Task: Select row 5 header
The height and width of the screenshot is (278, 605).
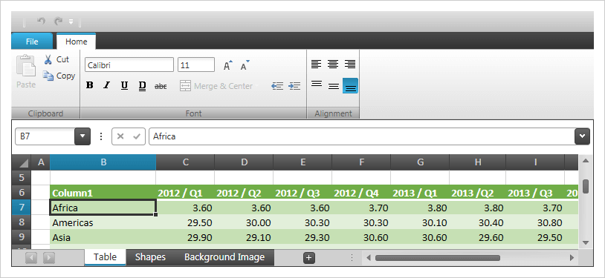Action: click(22, 178)
